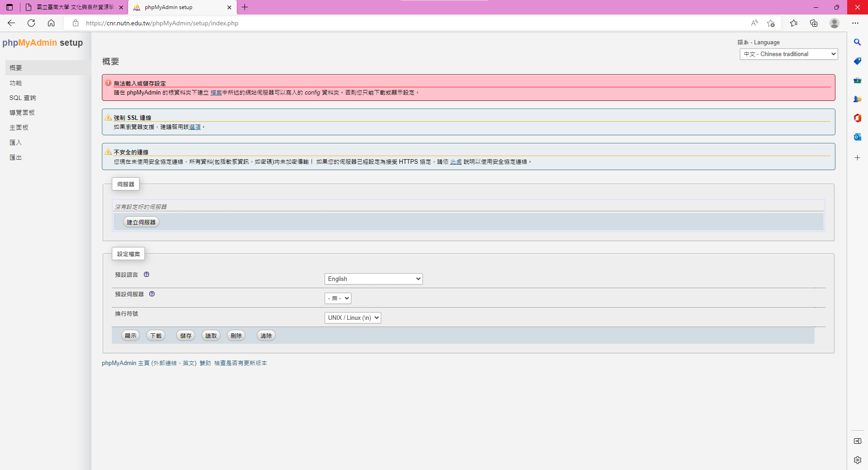Image resolution: width=868 pixels, height=470 pixels.
Task: Click the browser address bar URL
Action: click(x=162, y=23)
